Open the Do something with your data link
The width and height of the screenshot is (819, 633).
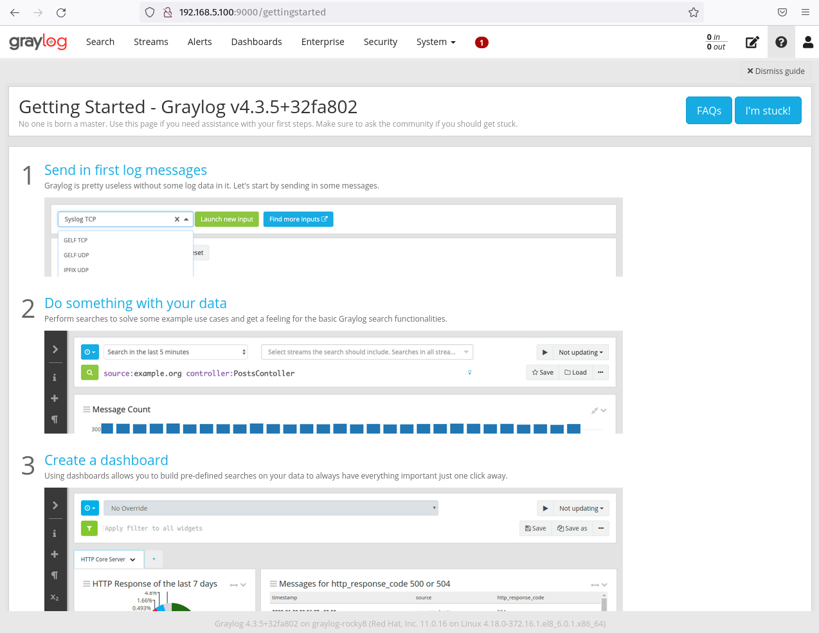tap(136, 303)
